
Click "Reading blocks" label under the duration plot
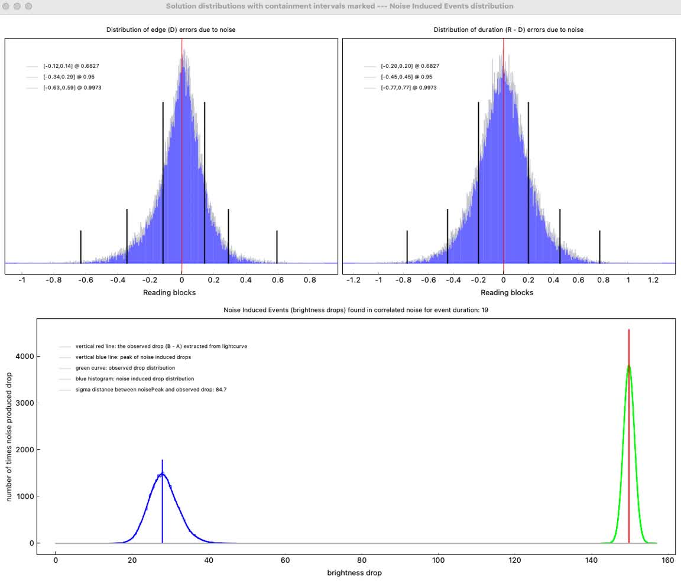pyautogui.click(x=507, y=292)
